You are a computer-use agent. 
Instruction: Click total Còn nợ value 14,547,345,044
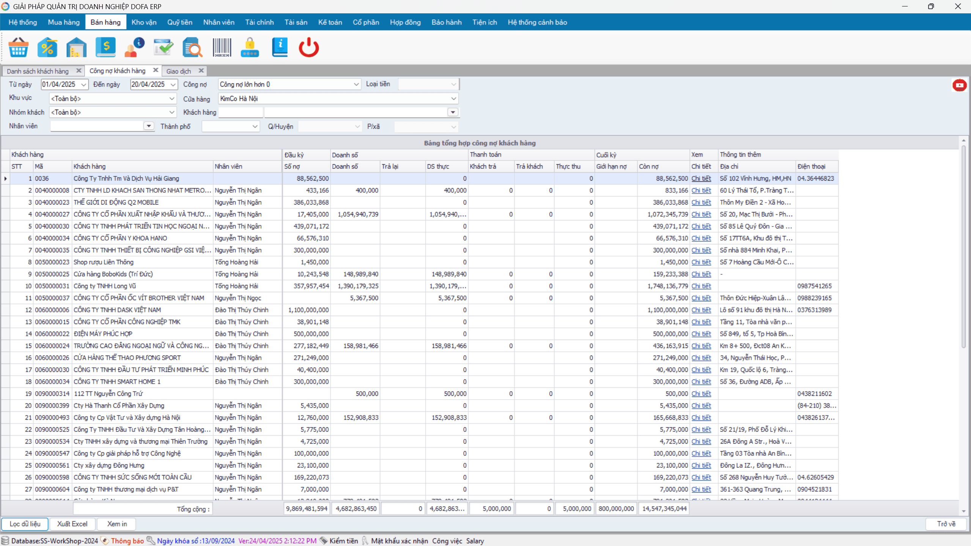tap(664, 509)
